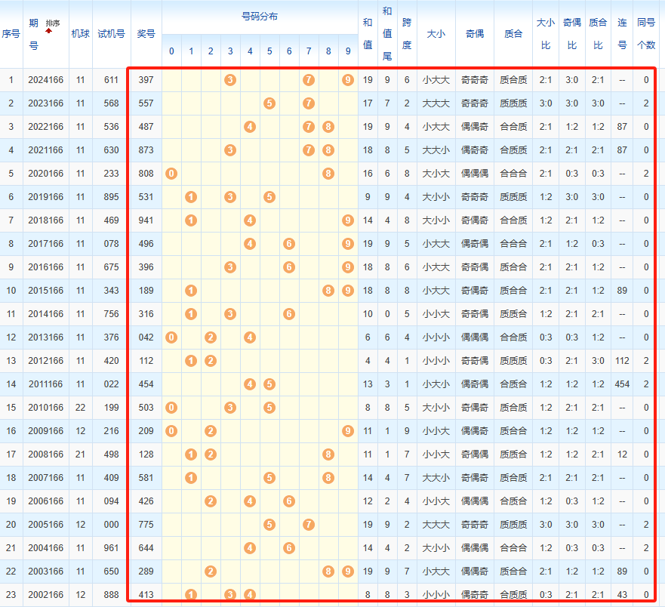Click orange ball 3 in row 2024166
665x607 pixels.
(230, 80)
